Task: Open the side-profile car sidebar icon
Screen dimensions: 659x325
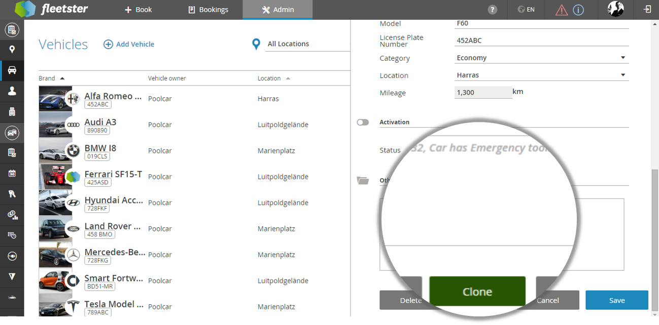Action: pos(12,298)
